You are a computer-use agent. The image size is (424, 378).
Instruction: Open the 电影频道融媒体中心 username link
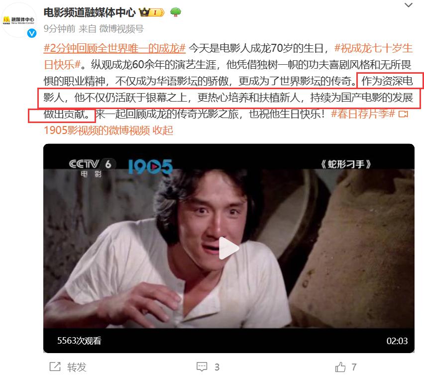click(x=90, y=12)
